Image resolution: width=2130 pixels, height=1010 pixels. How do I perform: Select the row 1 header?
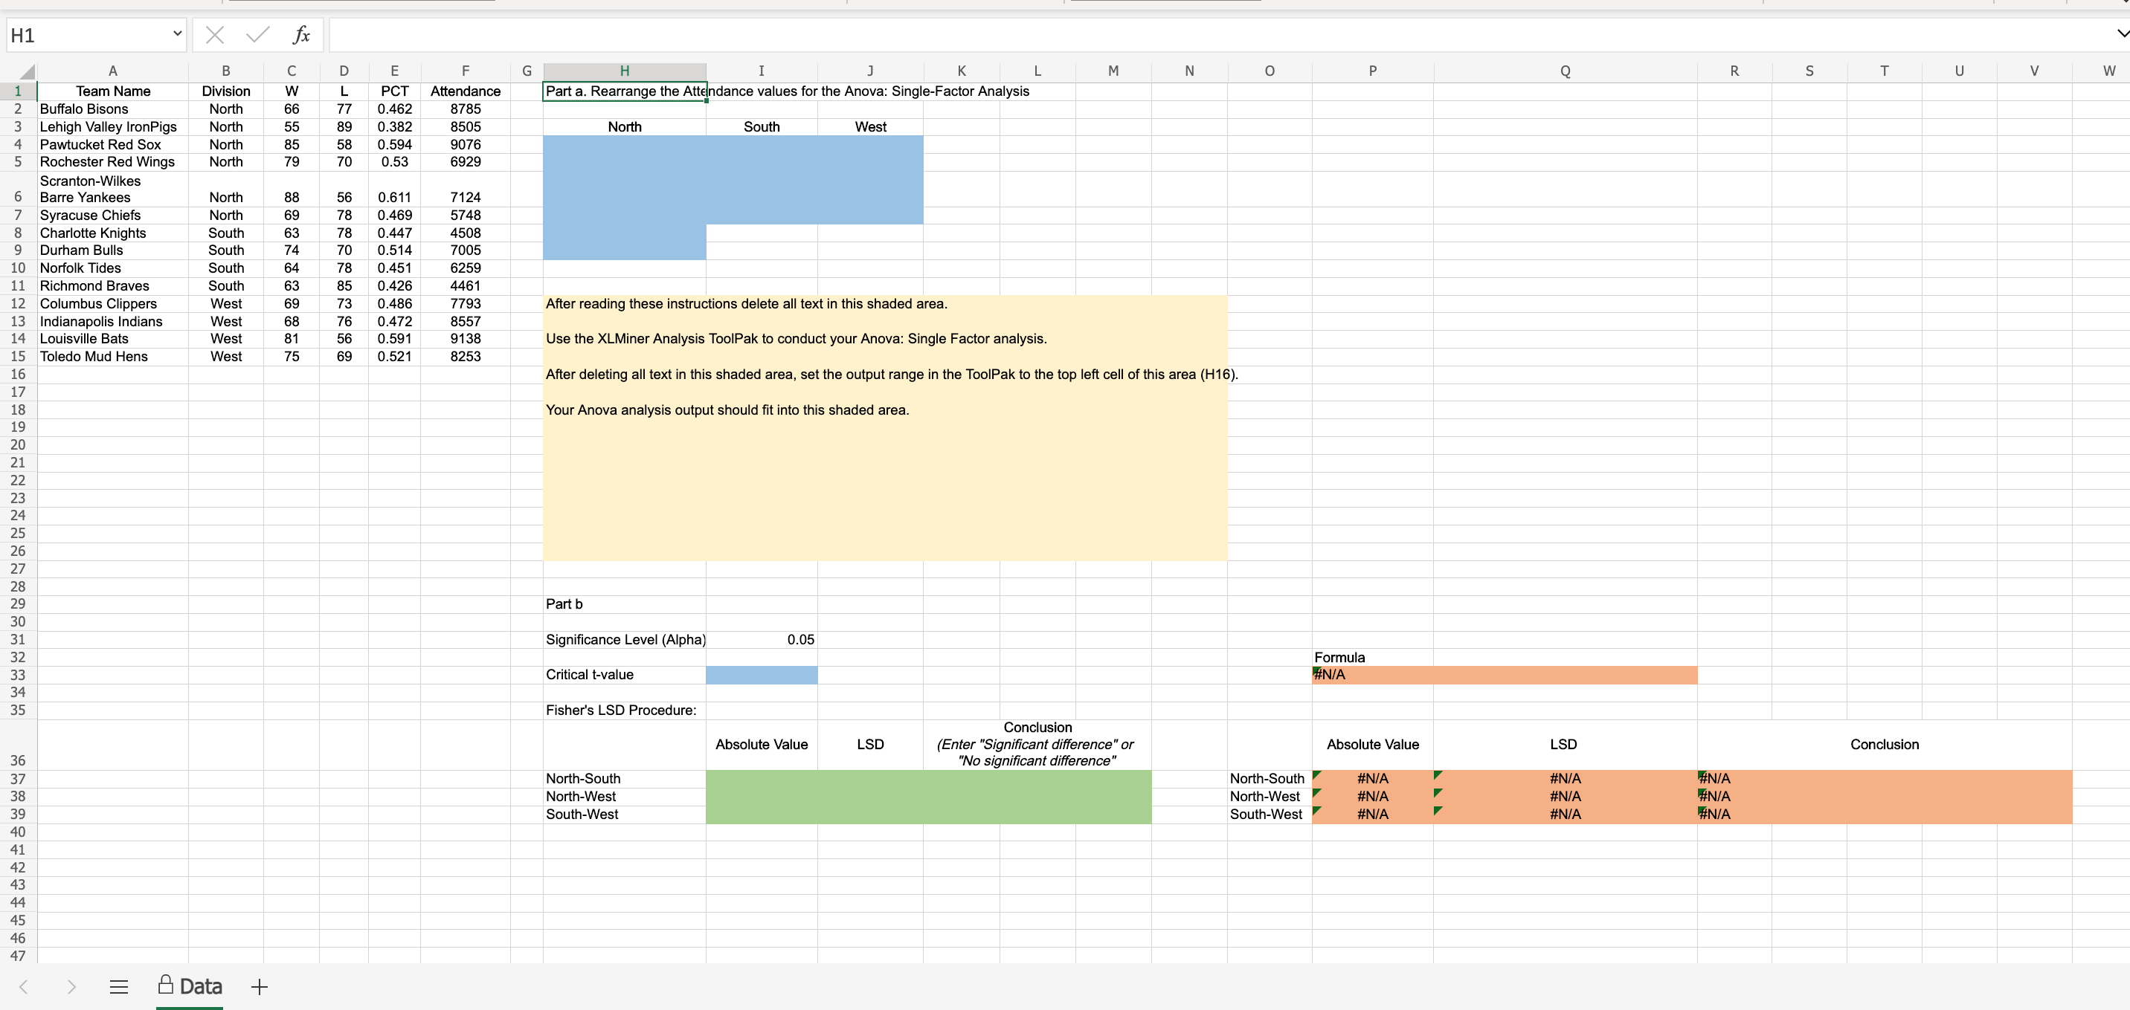[17, 91]
